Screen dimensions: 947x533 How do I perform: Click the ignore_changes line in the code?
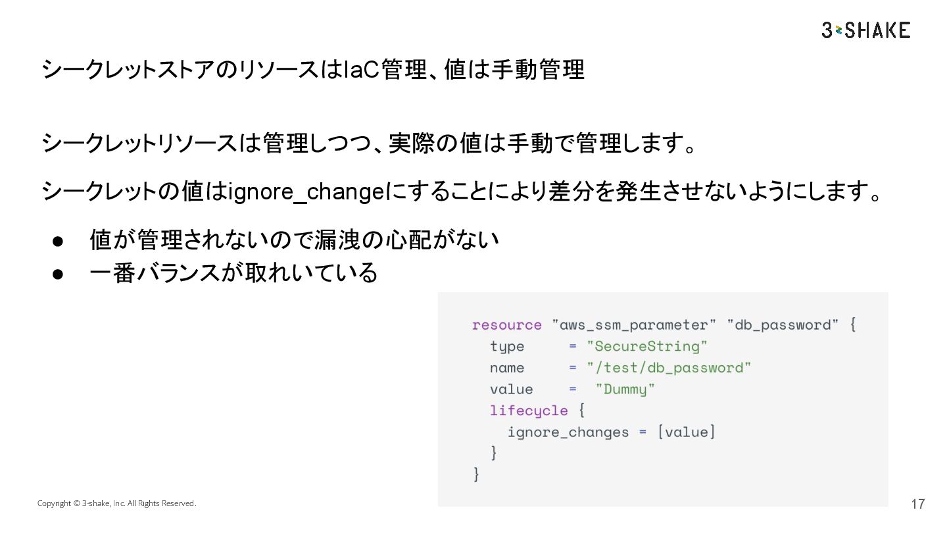[611, 432]
